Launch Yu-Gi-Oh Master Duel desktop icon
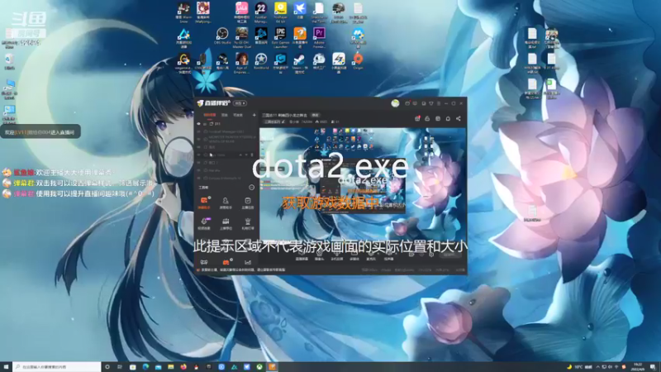Viewport: 661px width, 372px height. click(x=241, y=37)
